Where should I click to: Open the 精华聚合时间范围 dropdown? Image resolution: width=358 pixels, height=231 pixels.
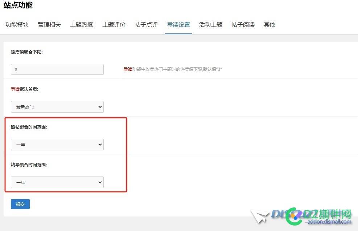click(57, 182)
